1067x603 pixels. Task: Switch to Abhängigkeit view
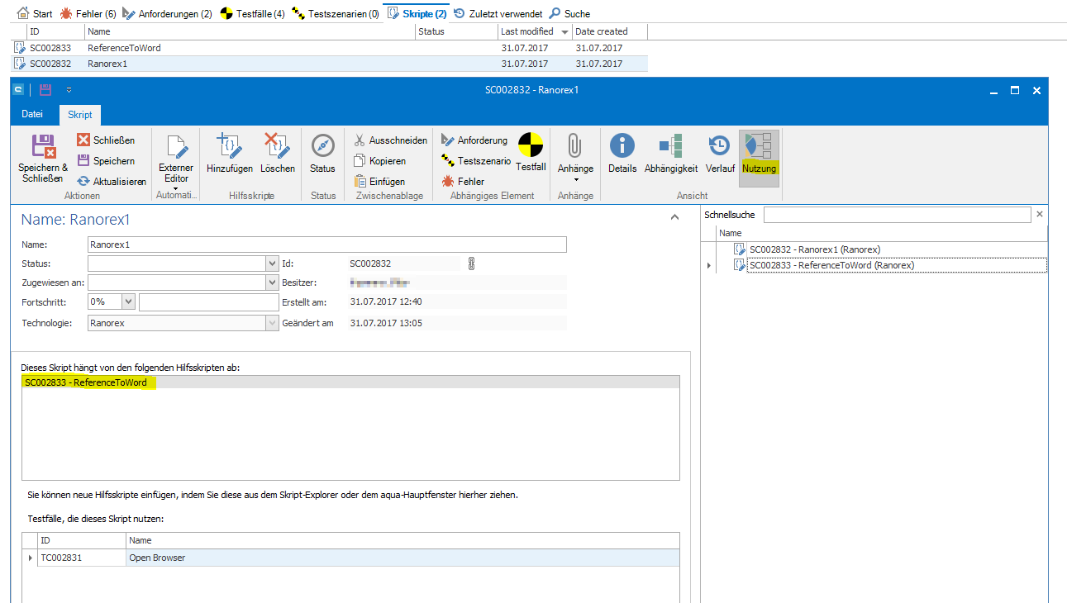(671, 147)
